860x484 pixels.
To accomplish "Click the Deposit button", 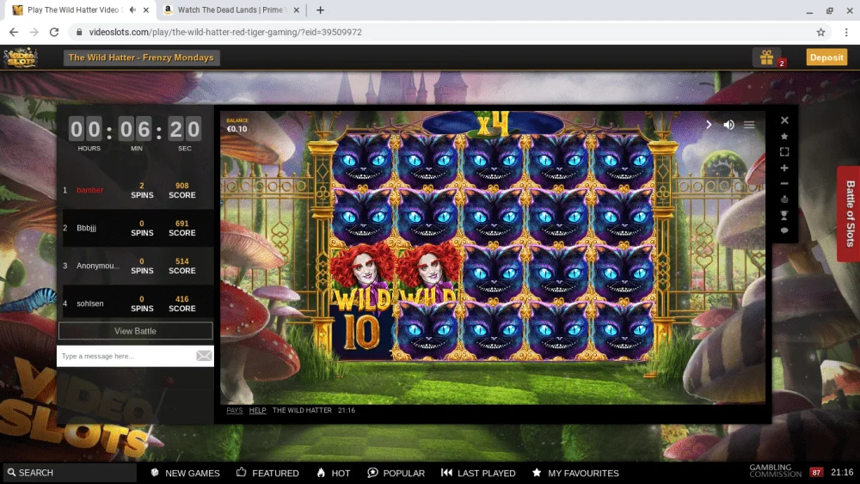I will [x=826, y=57].
